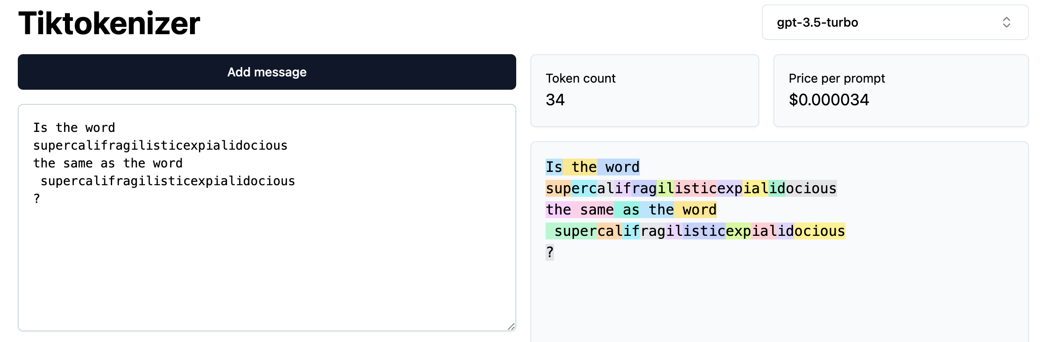Click the yellow 'ocious' token on fourth line
Image resolution: width=1044 pixels, height=342 pixels.
[x=820, y=231]
